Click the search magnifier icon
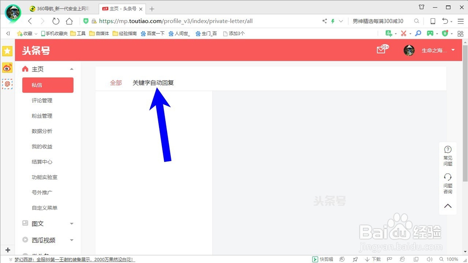The image size is (468, 263). coord(417,21)
